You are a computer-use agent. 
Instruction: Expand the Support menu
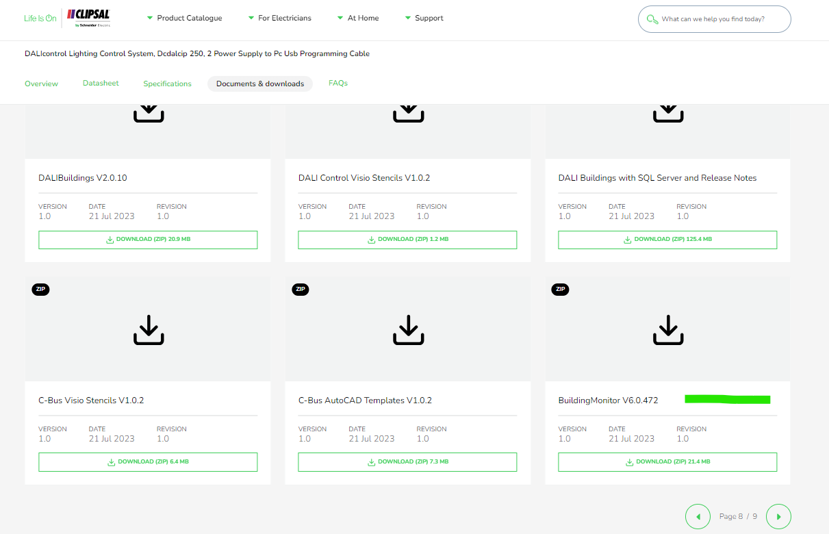pos(424,18)
